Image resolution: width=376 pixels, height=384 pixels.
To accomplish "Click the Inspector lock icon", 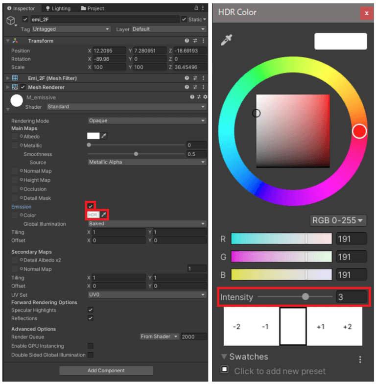I will 196,8.
